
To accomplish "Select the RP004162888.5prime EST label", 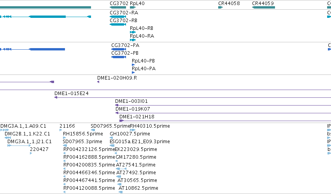I will coord(89,158).
